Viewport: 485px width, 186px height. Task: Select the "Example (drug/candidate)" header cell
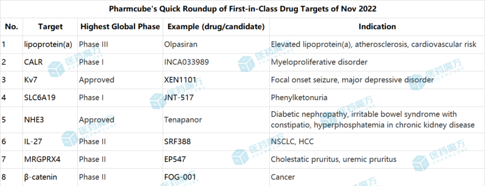216,26
